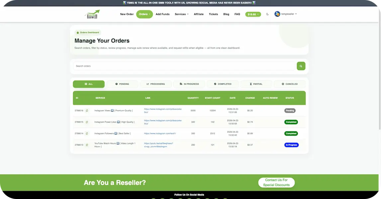Expand the tsmgreseller account menu
This screenshot has height=199, width=381.
[x=289, y=14]
